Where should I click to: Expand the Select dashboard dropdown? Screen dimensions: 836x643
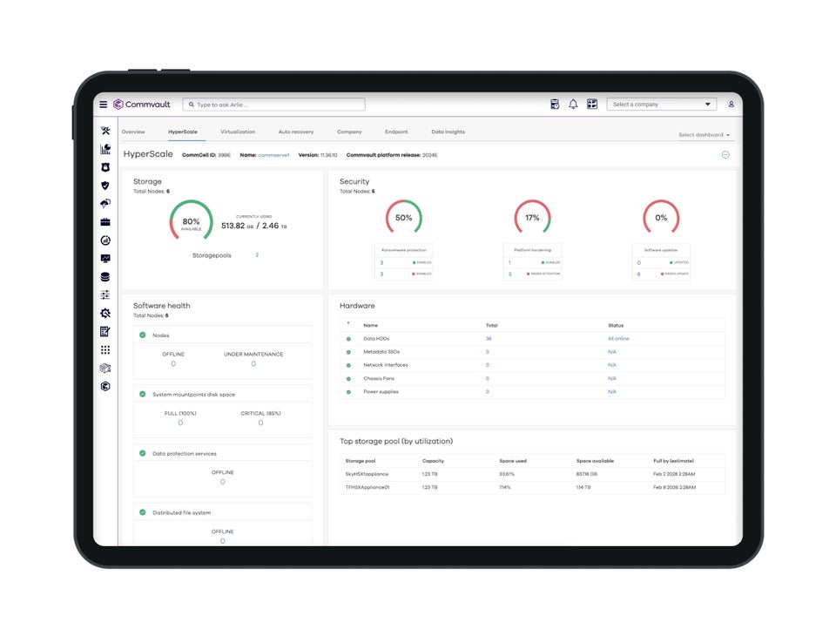click(704, 132)
